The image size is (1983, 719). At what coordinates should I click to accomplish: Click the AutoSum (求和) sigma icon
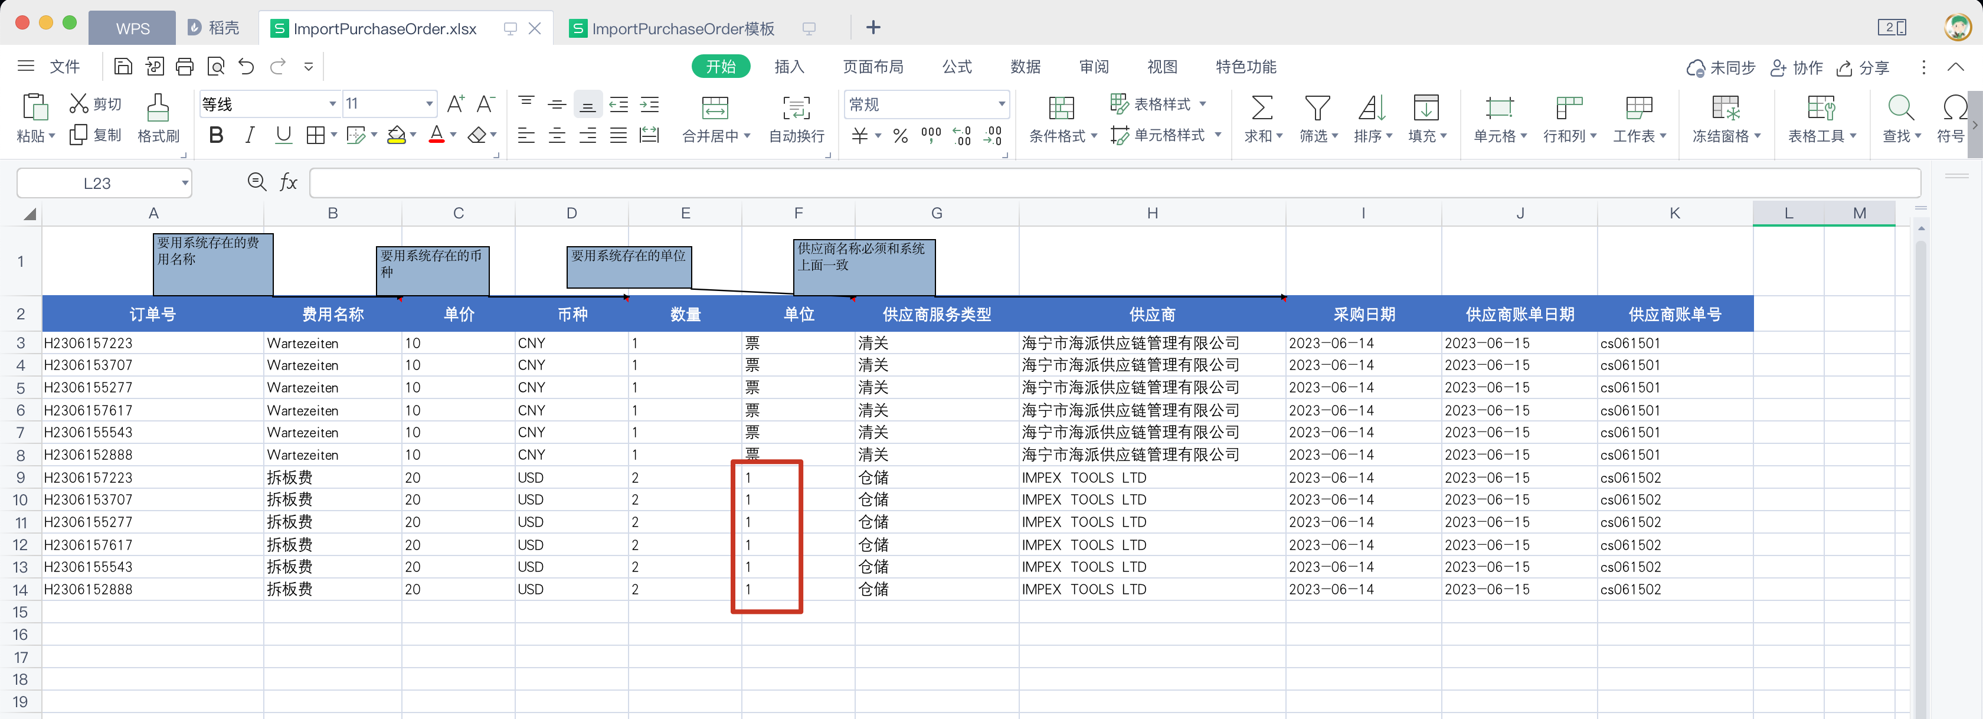click(1262, 109)
